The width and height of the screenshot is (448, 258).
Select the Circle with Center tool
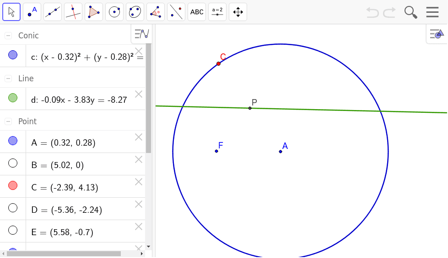pyautogui.click(x=114, y=12)
